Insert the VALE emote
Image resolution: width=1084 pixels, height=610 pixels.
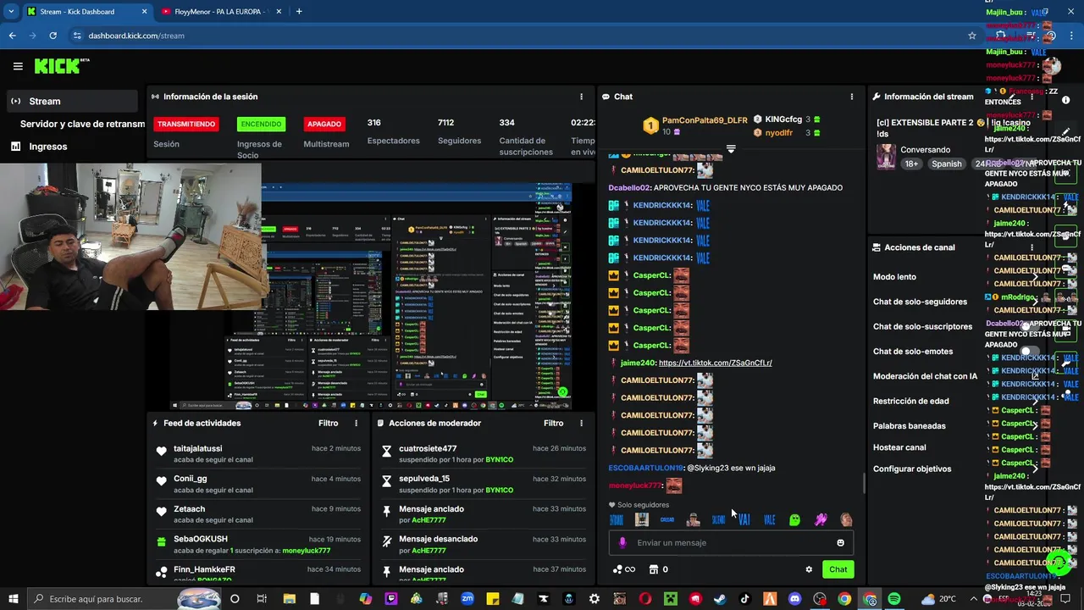pos(769,519)
